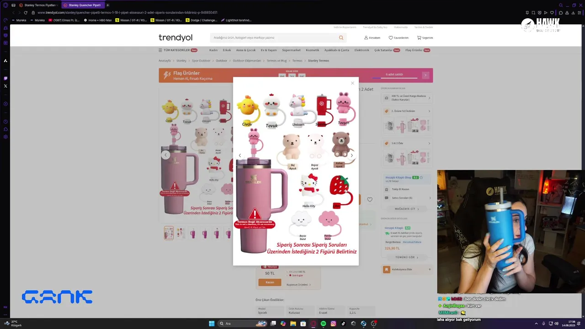Open the Kozmetik category
The width and height of the screenshot is (585, 329).
point(313,50)
